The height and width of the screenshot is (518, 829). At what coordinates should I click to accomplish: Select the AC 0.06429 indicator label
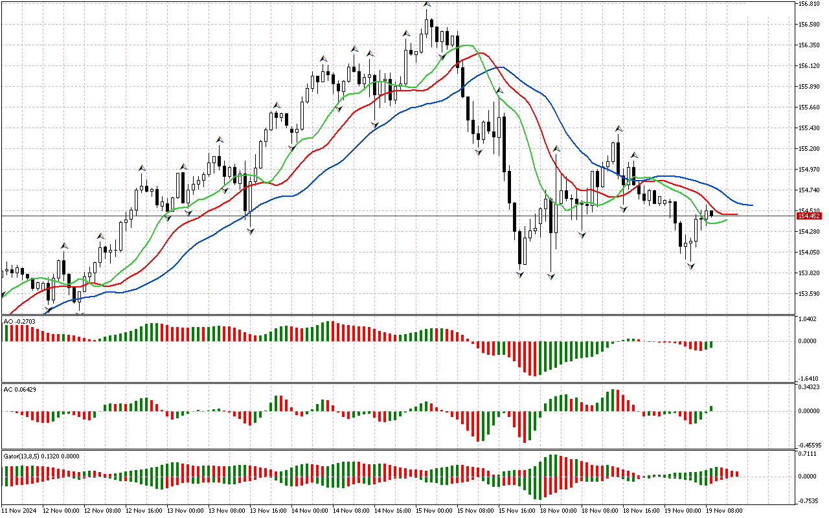[x=19, y=389]
